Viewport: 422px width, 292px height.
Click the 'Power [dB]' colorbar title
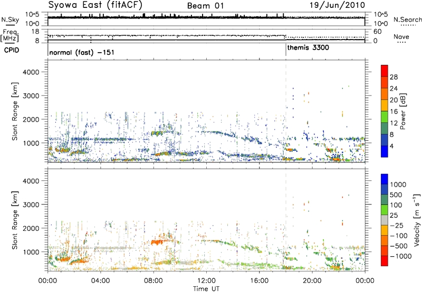[x=402, y=111]
